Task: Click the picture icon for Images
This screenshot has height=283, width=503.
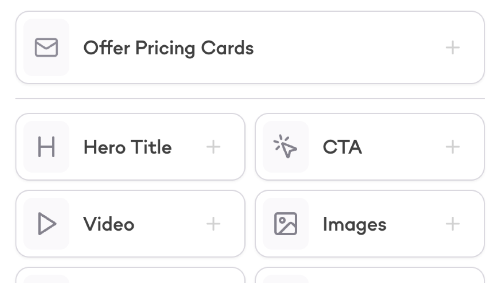Action: 285,224
